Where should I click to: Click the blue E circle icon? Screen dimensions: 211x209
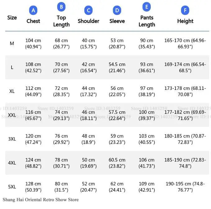[x=147, y=7]
